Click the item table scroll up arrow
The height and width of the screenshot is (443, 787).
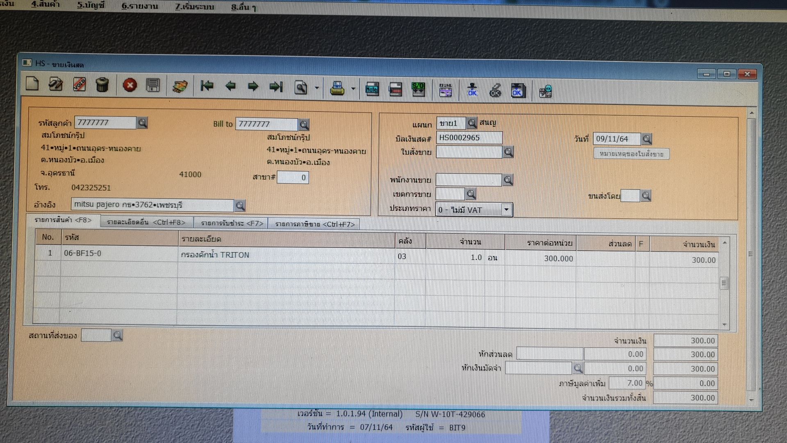pyautogui.click(x=724, y=243)
